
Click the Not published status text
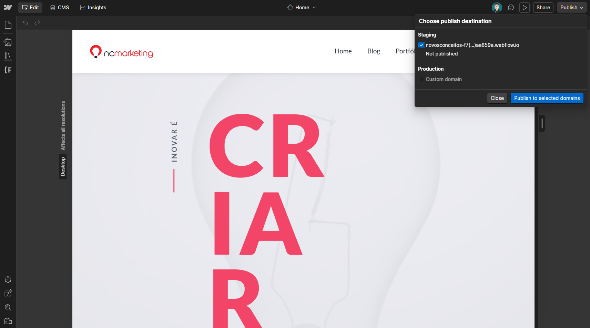pos(441,54)
